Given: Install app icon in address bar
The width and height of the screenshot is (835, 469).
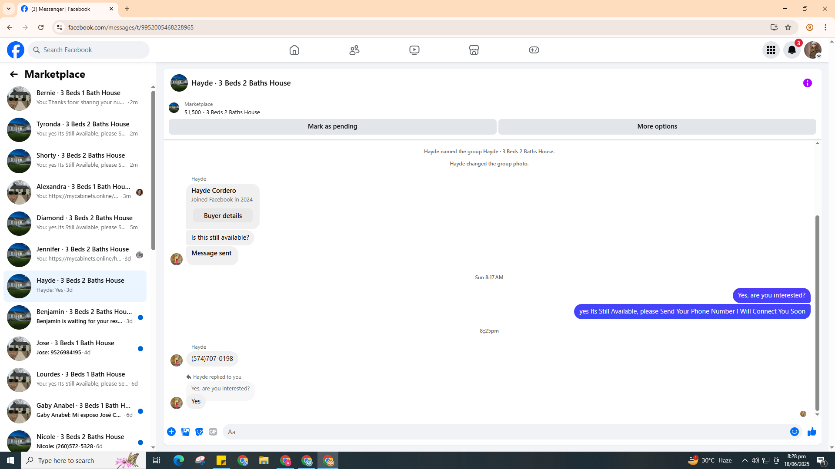Looking at the screenshot, I should click(x=774, y=27).
